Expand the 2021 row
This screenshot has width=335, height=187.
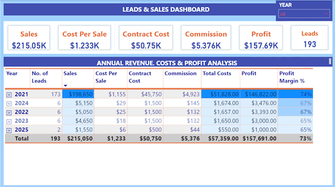[x=9, y=95]
